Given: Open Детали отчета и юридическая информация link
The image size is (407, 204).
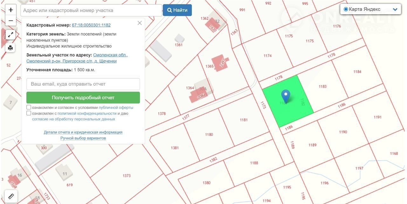Looking at the screenshot, I should pos(83,132).
